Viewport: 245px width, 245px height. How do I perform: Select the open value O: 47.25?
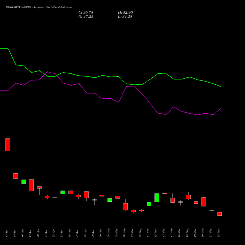click(86, 17)
